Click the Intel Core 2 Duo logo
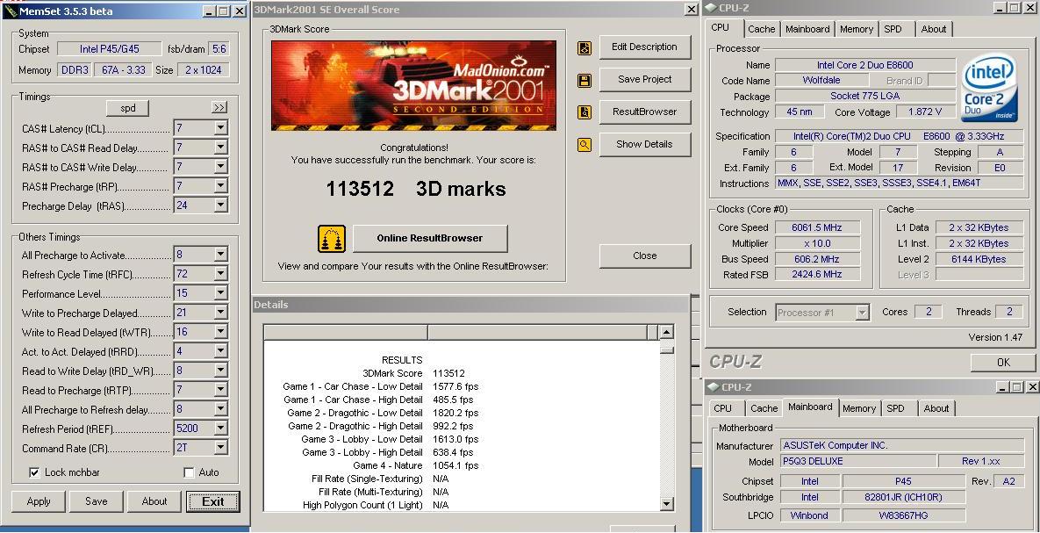 click(989, 89)
